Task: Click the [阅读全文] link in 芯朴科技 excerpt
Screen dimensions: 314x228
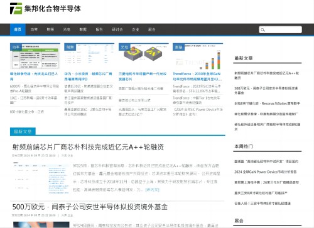Action: tap(152, 190)
